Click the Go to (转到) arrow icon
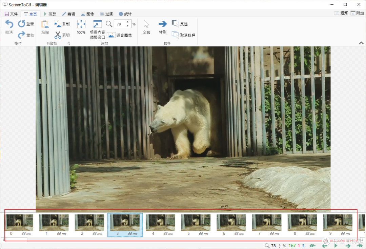This screenshot has width=366, height=249. pyautogui.click(x=163, y=24)
